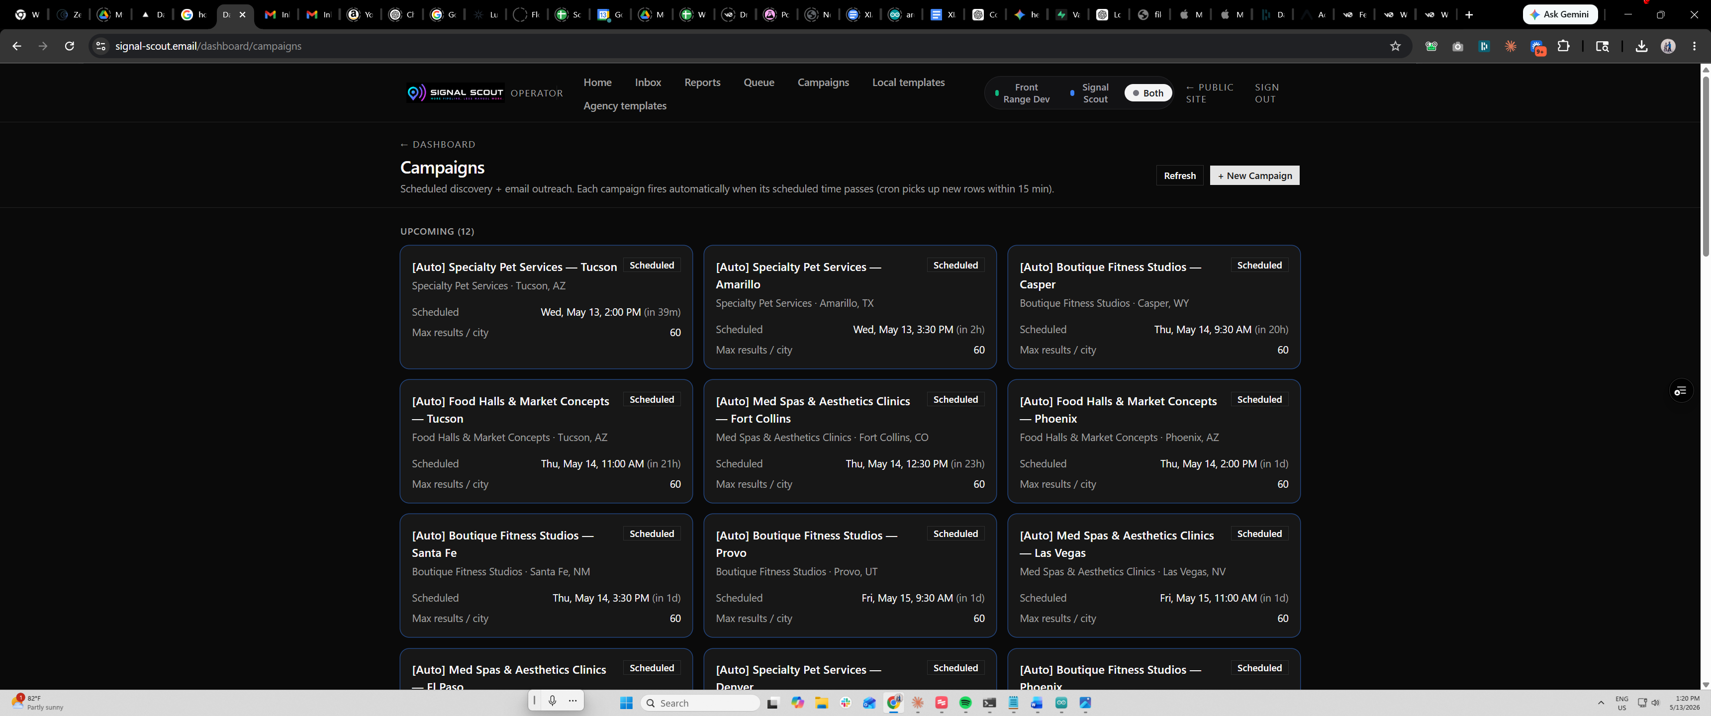Open the Notepad taskbar icon

coord(1013,703)
